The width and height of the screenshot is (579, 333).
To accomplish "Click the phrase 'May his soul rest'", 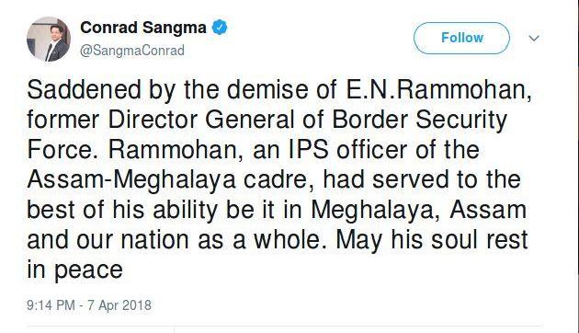I will tap(432, 240).
